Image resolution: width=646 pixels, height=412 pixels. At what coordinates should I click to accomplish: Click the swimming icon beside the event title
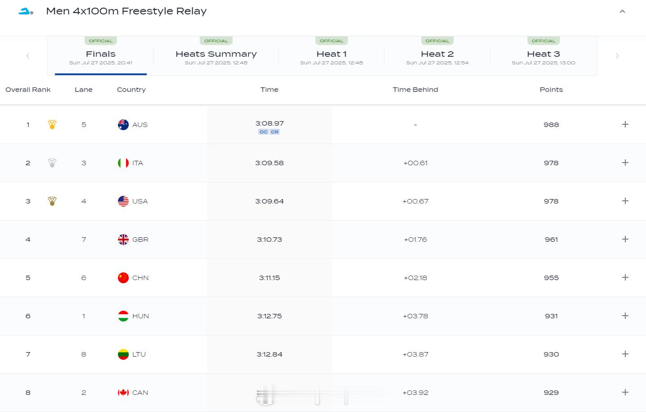pos(26,11)
